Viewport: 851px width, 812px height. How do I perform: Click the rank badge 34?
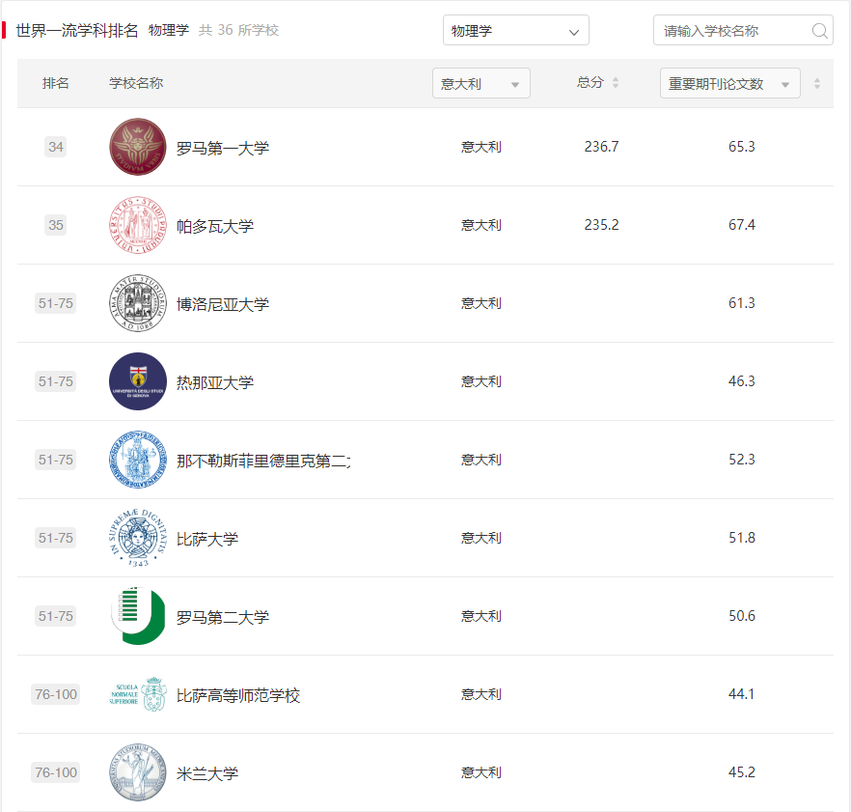(x=55, y=147)
